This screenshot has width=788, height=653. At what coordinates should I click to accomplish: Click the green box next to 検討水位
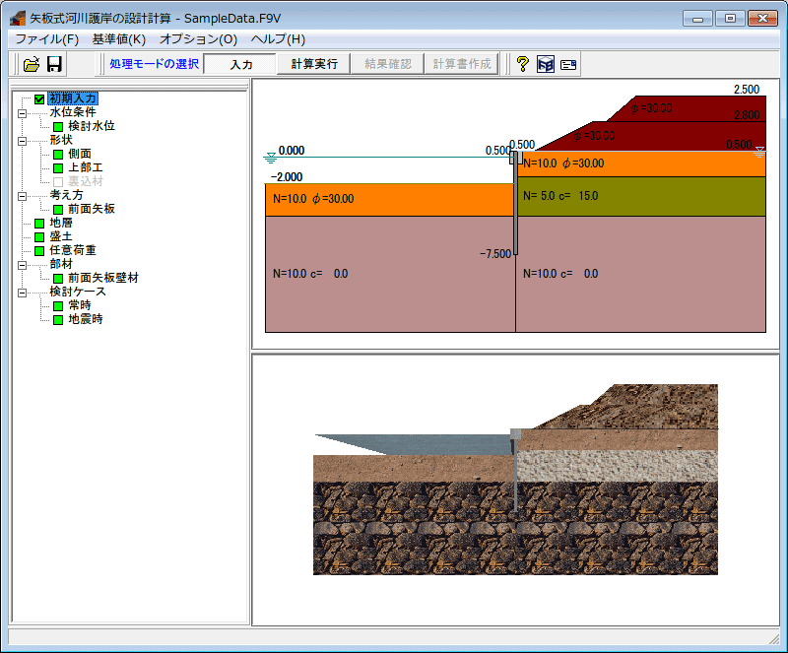pos(58,127)
